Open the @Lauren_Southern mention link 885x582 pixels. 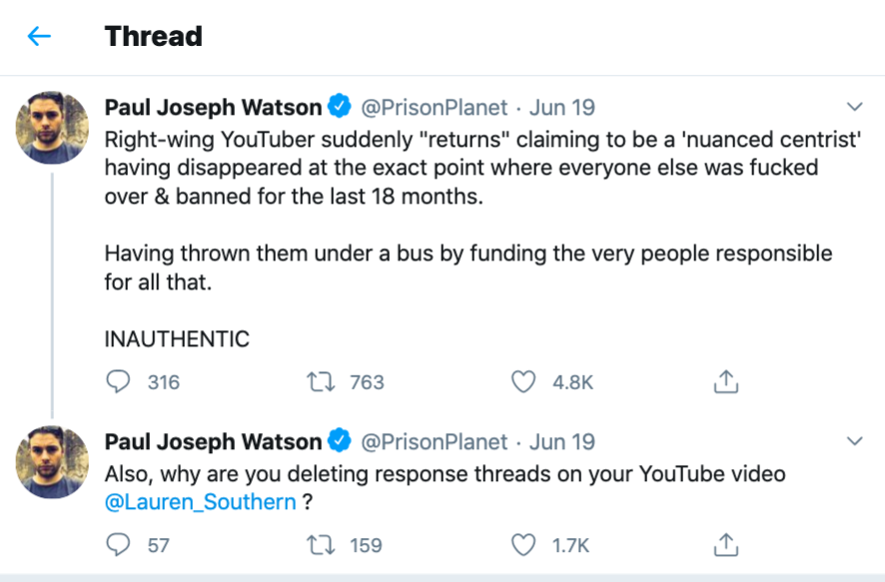pos(201,502)
